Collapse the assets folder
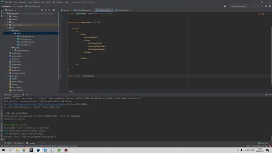This screenshot has width=272, height=153. (10, 31)
